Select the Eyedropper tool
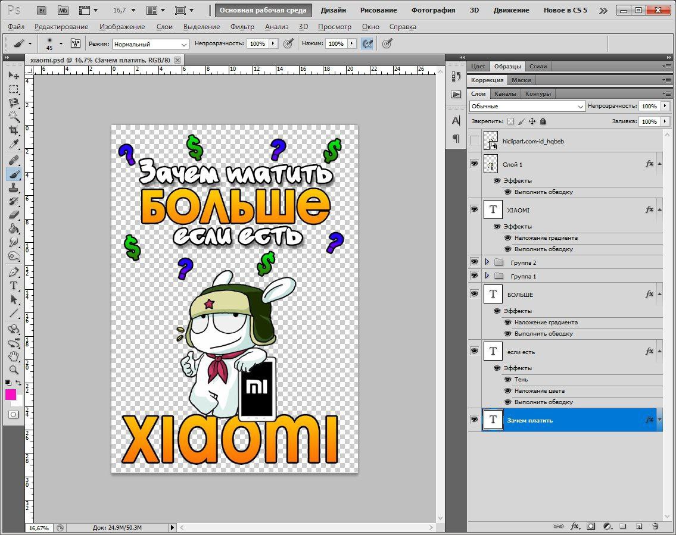The width and height of the screenshot is (676, 535). 13,144
